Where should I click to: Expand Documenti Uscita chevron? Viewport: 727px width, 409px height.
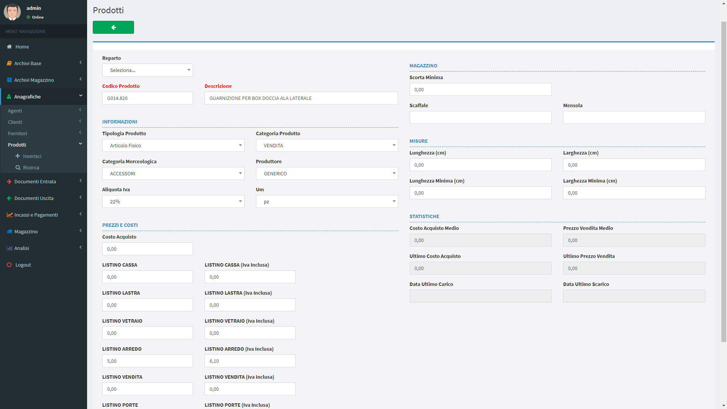80,197
